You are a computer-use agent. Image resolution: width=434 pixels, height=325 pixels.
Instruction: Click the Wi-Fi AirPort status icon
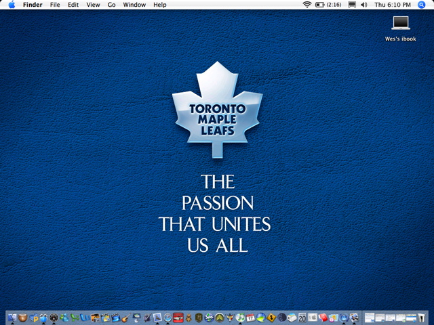pyautogui.click(x=307, y=5)
